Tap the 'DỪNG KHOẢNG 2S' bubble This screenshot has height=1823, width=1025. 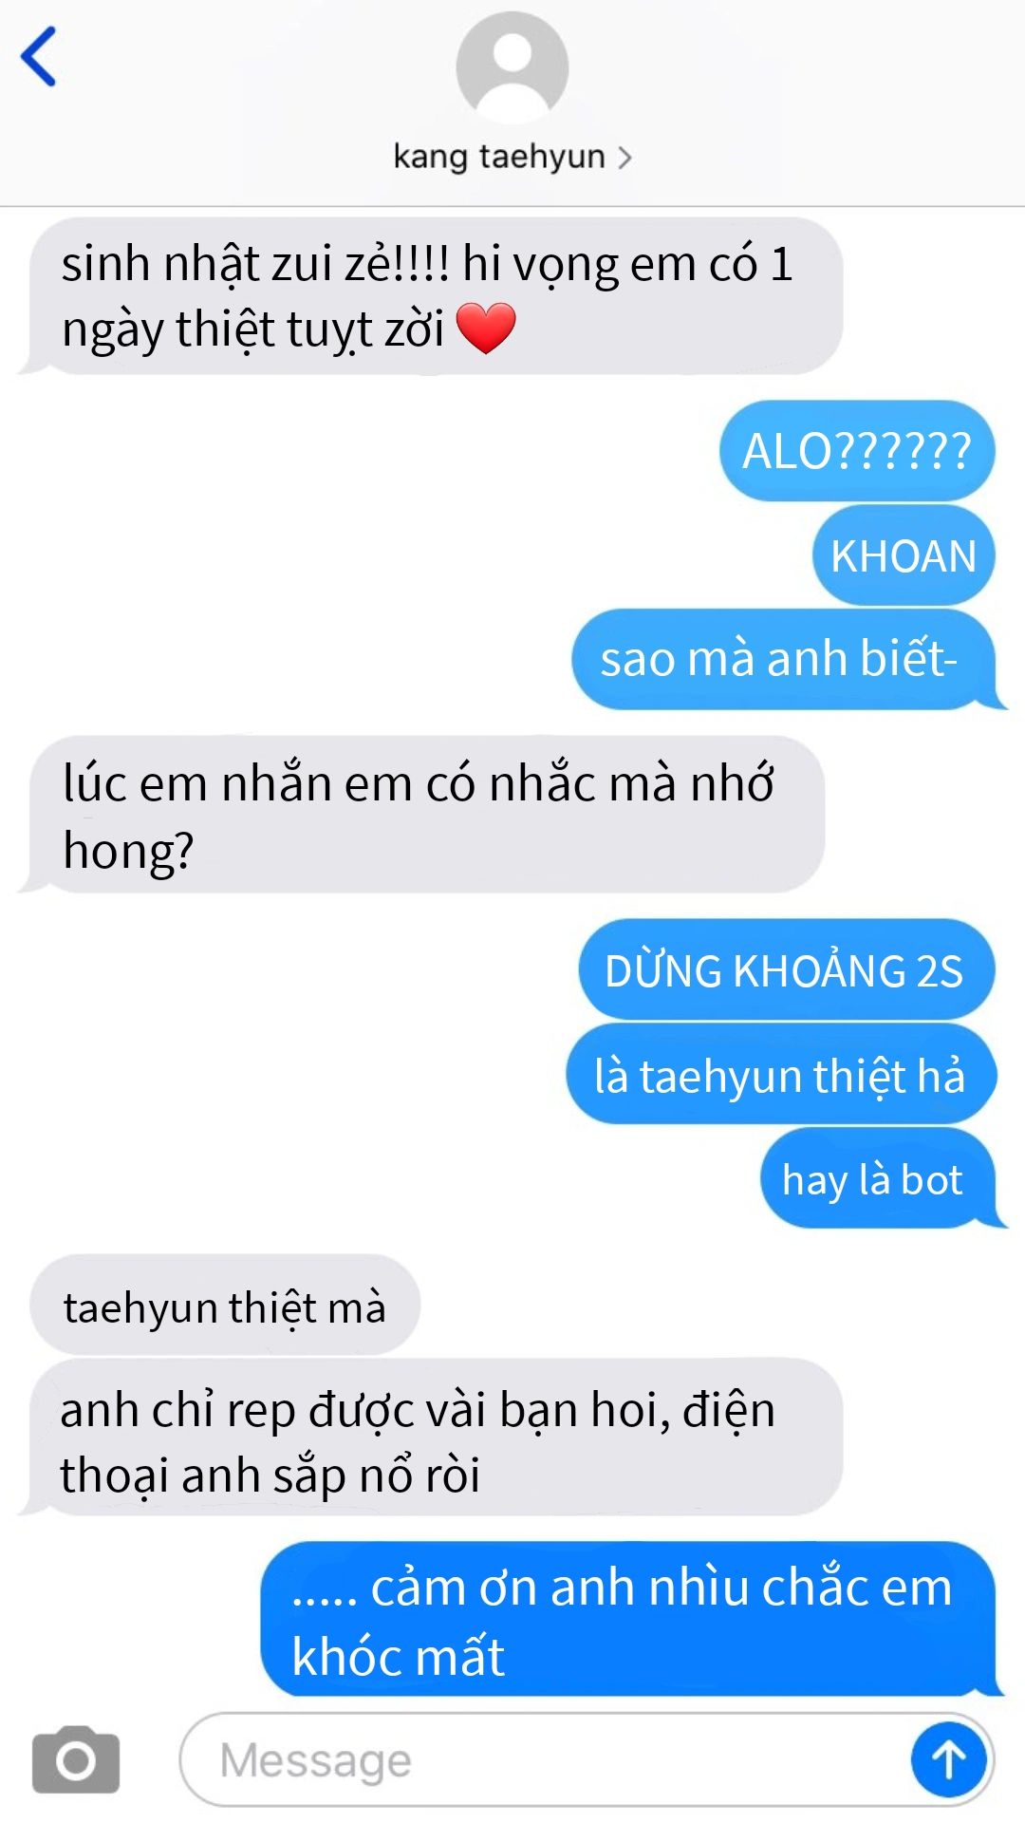(x=786, y=970)
